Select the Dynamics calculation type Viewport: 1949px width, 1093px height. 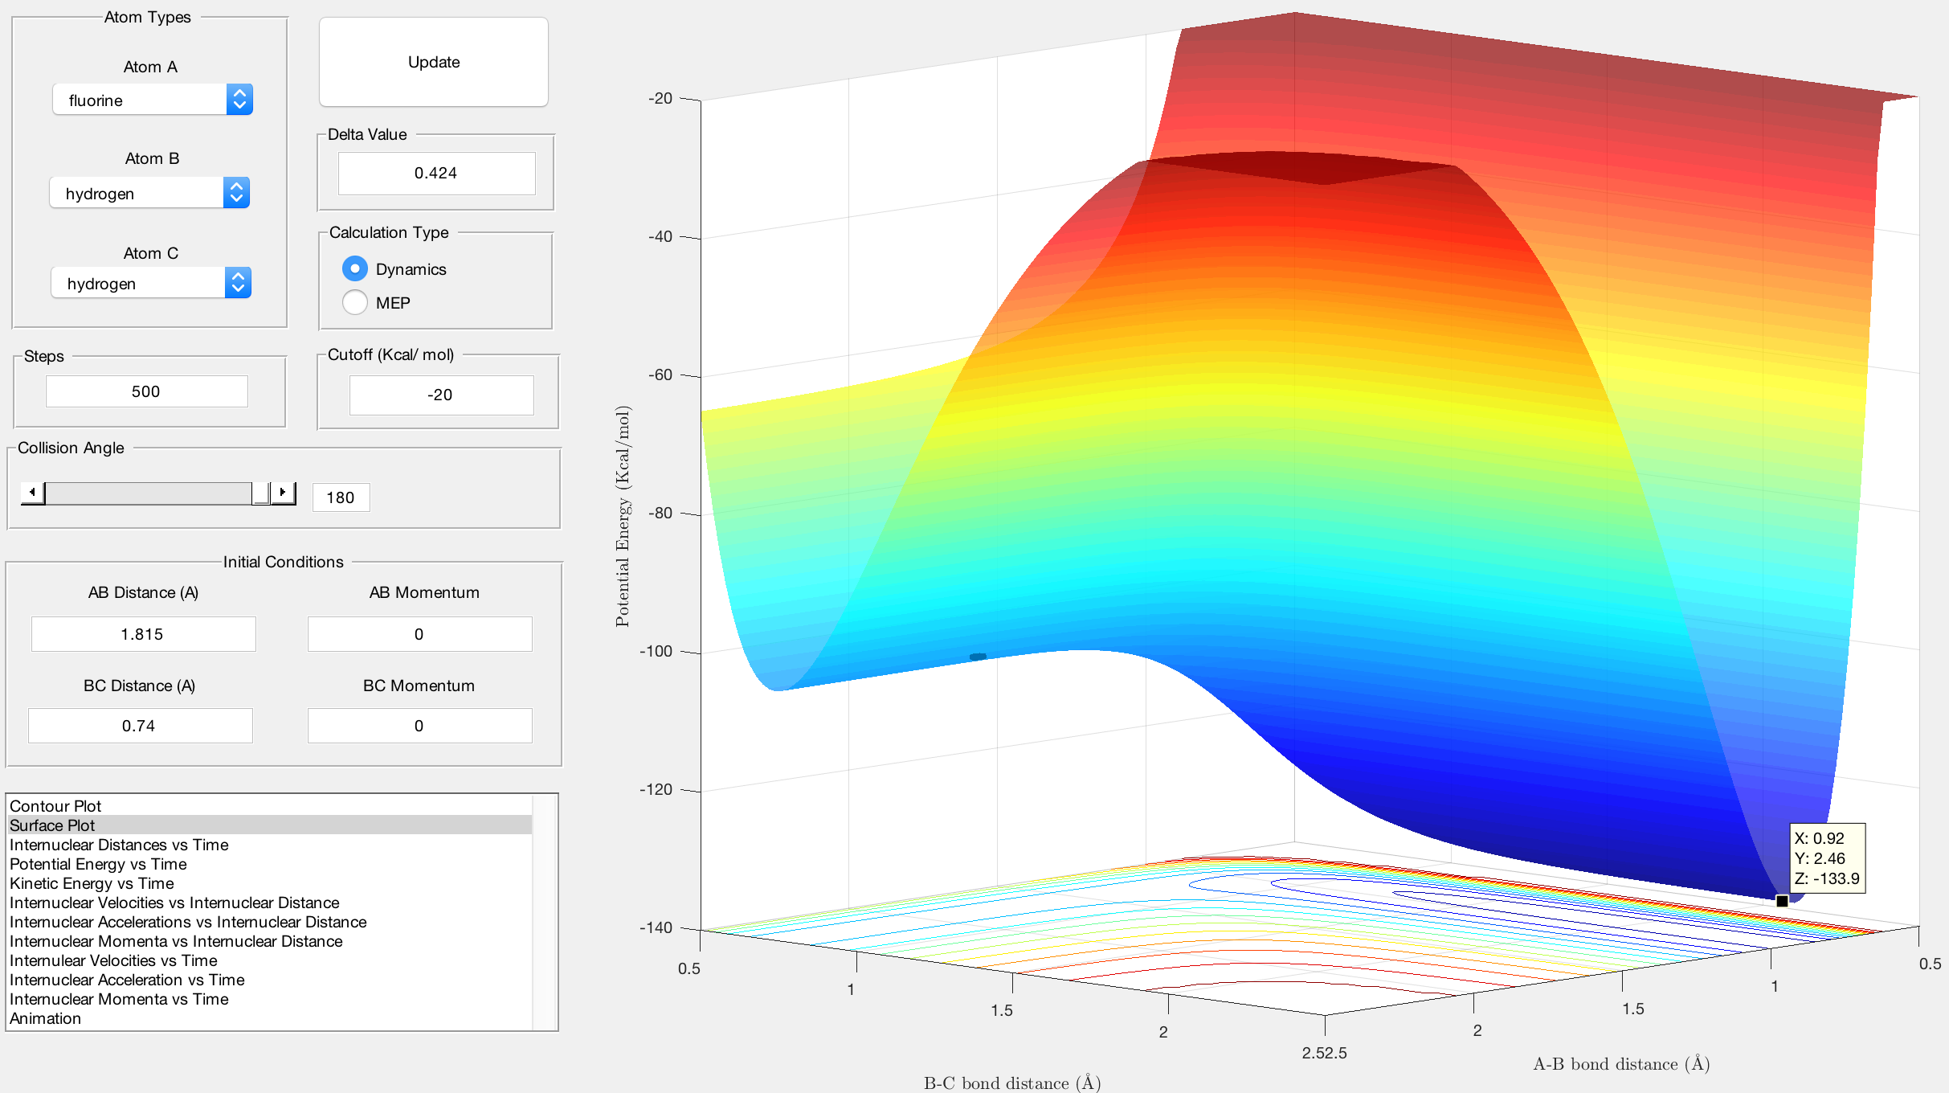pyautogui.click(x=394, y=268)
